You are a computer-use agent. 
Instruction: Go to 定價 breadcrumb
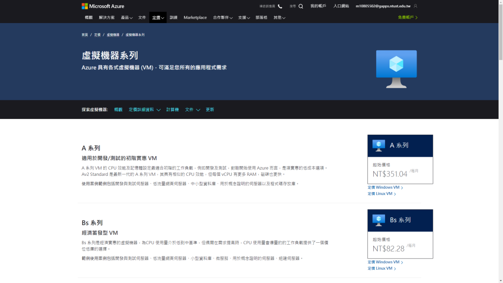click(97, 35)
